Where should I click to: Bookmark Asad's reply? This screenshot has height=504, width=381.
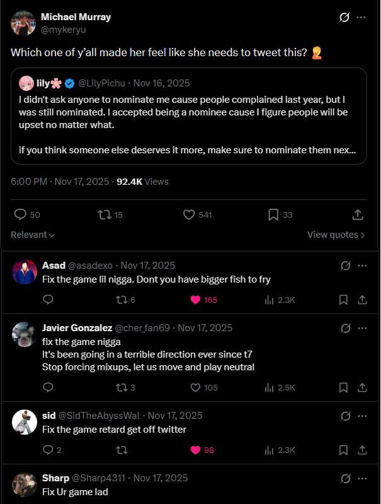click(x=343, y=300)
